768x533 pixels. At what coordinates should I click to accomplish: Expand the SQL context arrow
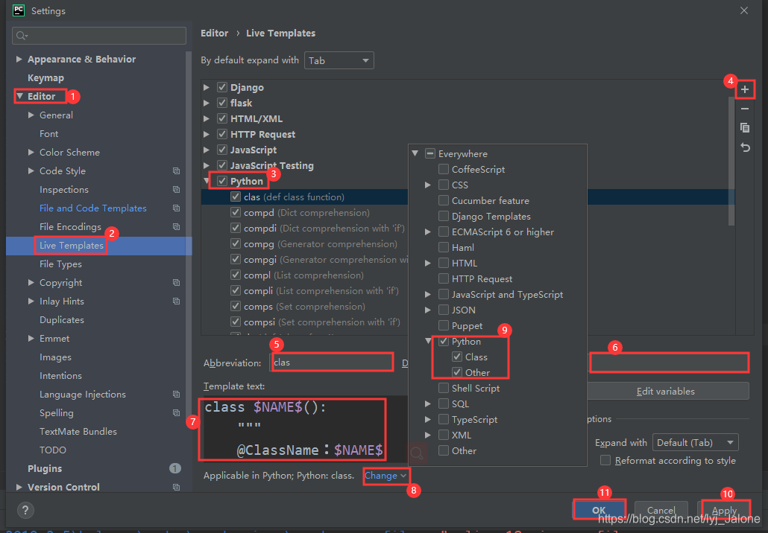427,404
